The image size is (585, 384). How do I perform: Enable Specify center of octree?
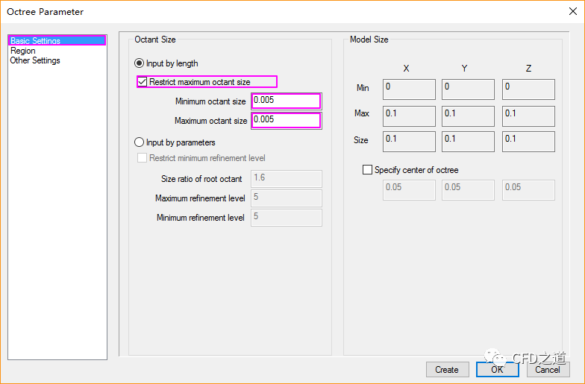coord(367,170)
